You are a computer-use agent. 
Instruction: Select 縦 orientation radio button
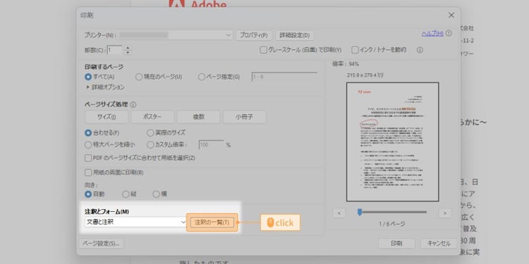point(126,194)
